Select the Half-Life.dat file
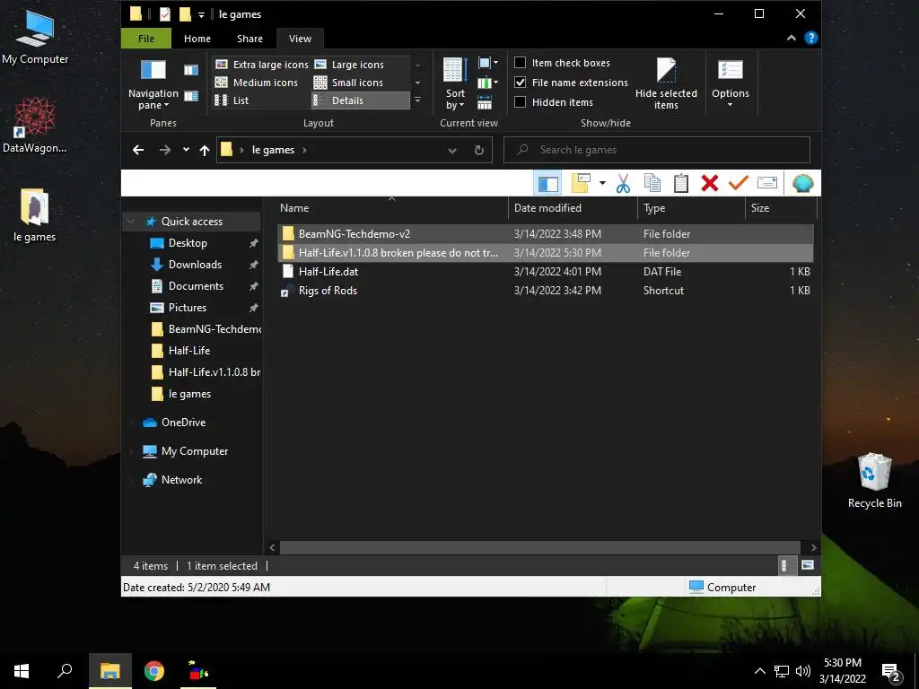The height and width of the screenshot is (689, 919). point(545,271)
